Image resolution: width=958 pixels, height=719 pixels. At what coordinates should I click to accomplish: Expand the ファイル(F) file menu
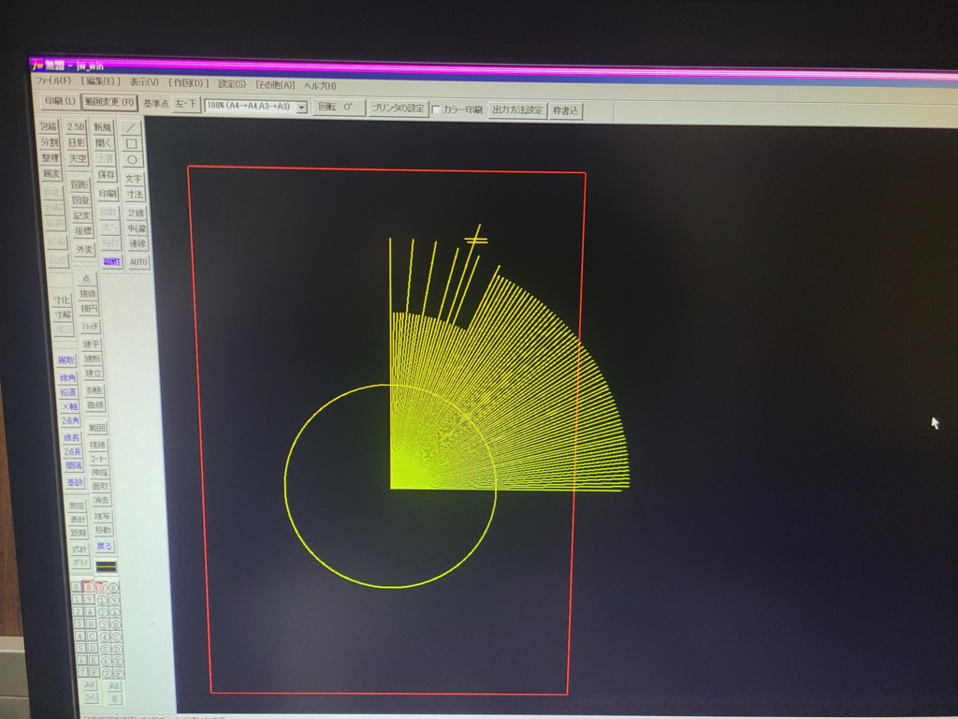(x=53, y=81)
